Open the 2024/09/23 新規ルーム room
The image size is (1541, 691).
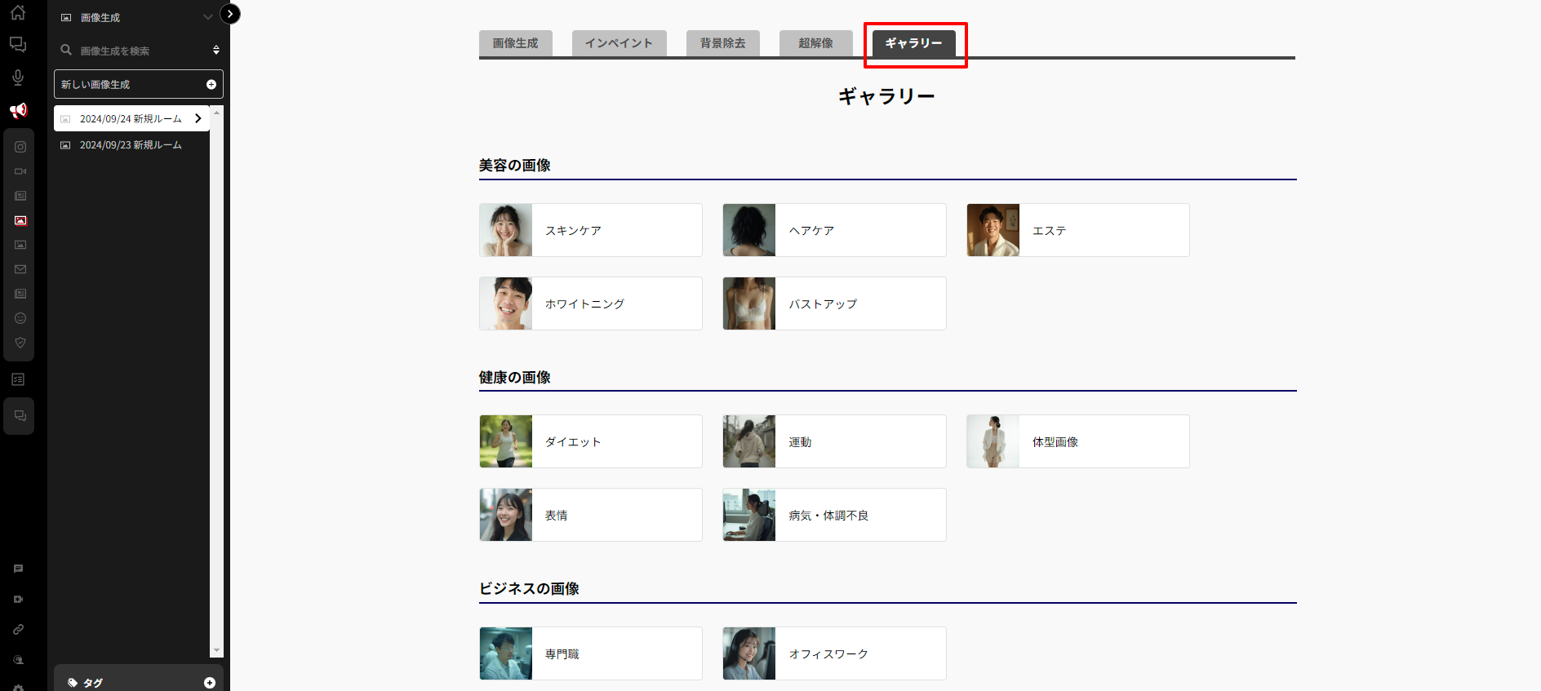coord(131,145)
